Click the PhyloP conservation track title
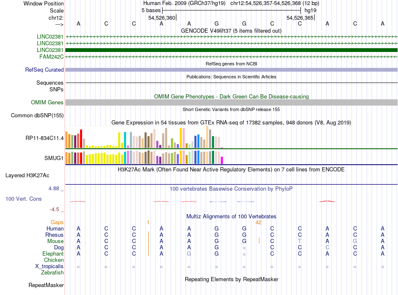Image resolution: width=398 pixels, height=295 pixels. 231,189
